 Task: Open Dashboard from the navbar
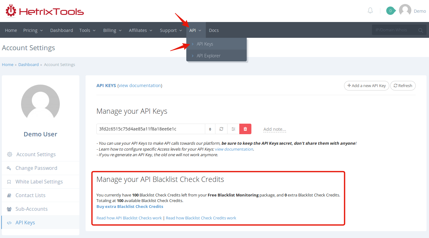(62, 30)
